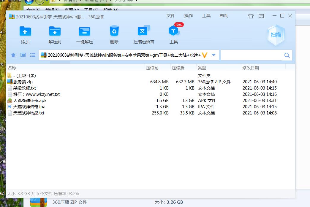This screenshot has height=207, width=310.
Task: Switch to detailed list view mode
Action: click(x=33, y=55)
